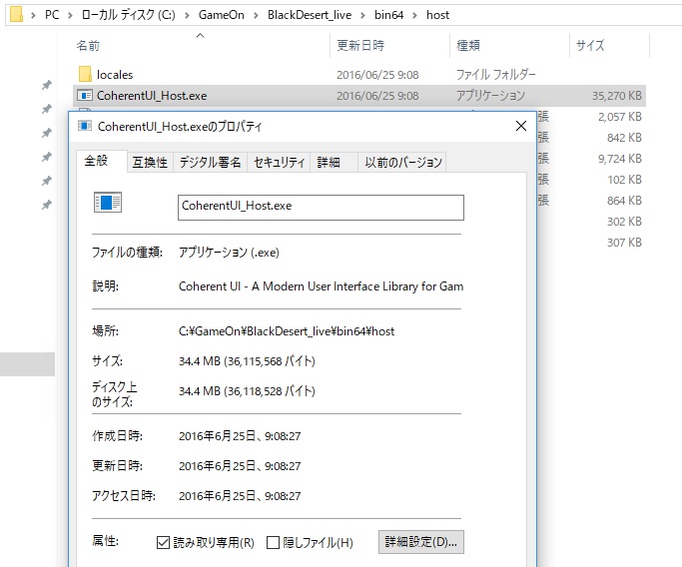Expand the chevron before PC in address bar

33,15
